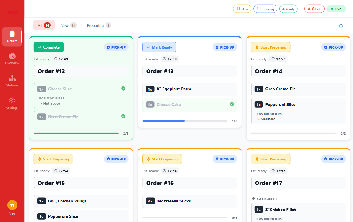
Task: Click the PICK-UP badge on Order #14
Action: pyautogui.click(x=333, y=47)
